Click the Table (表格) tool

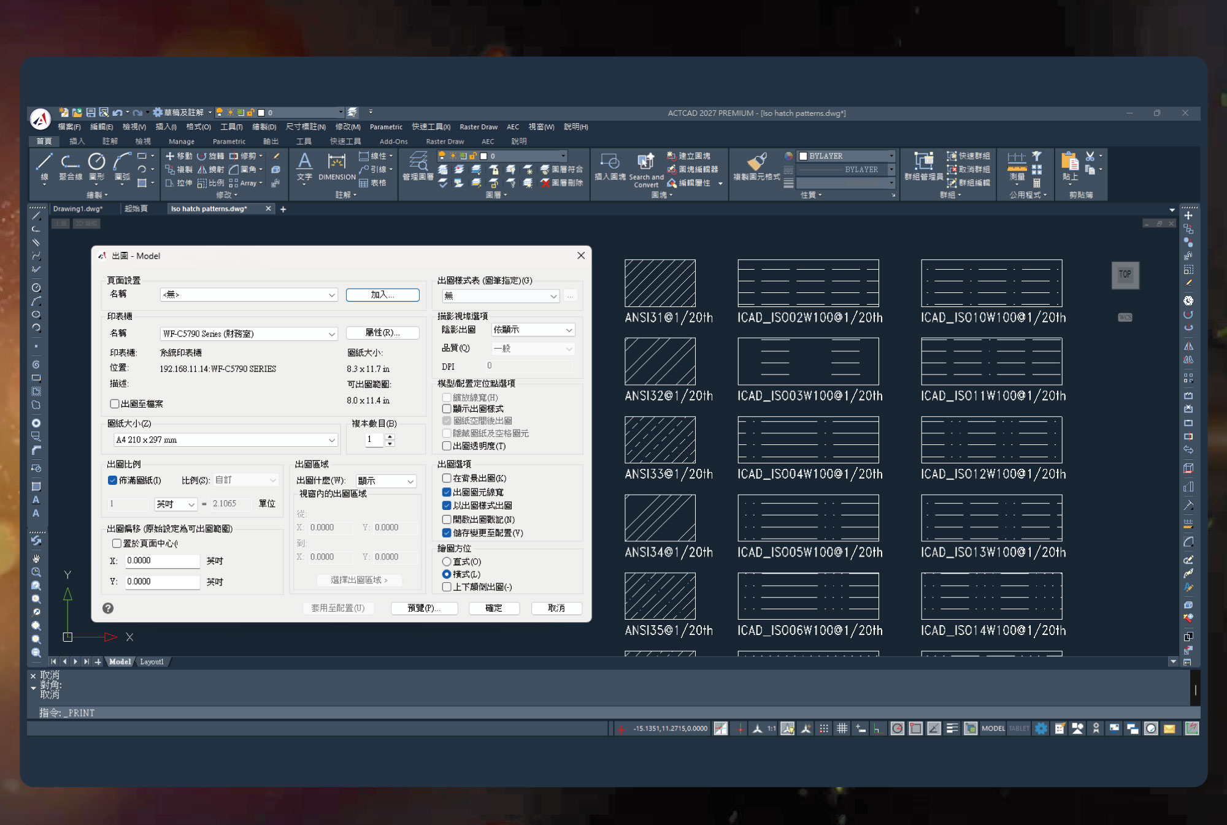(373, 183)
